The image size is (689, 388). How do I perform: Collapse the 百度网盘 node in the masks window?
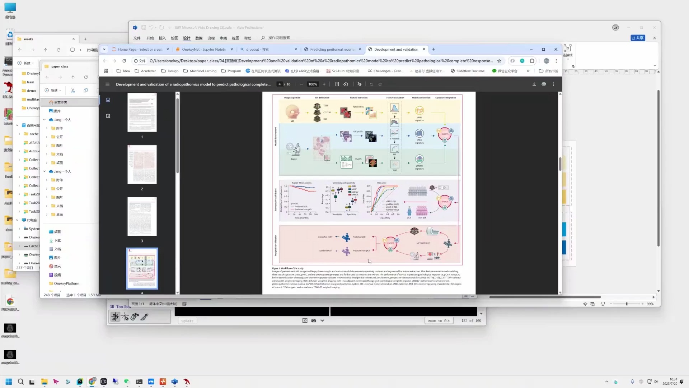click(17, 125)
